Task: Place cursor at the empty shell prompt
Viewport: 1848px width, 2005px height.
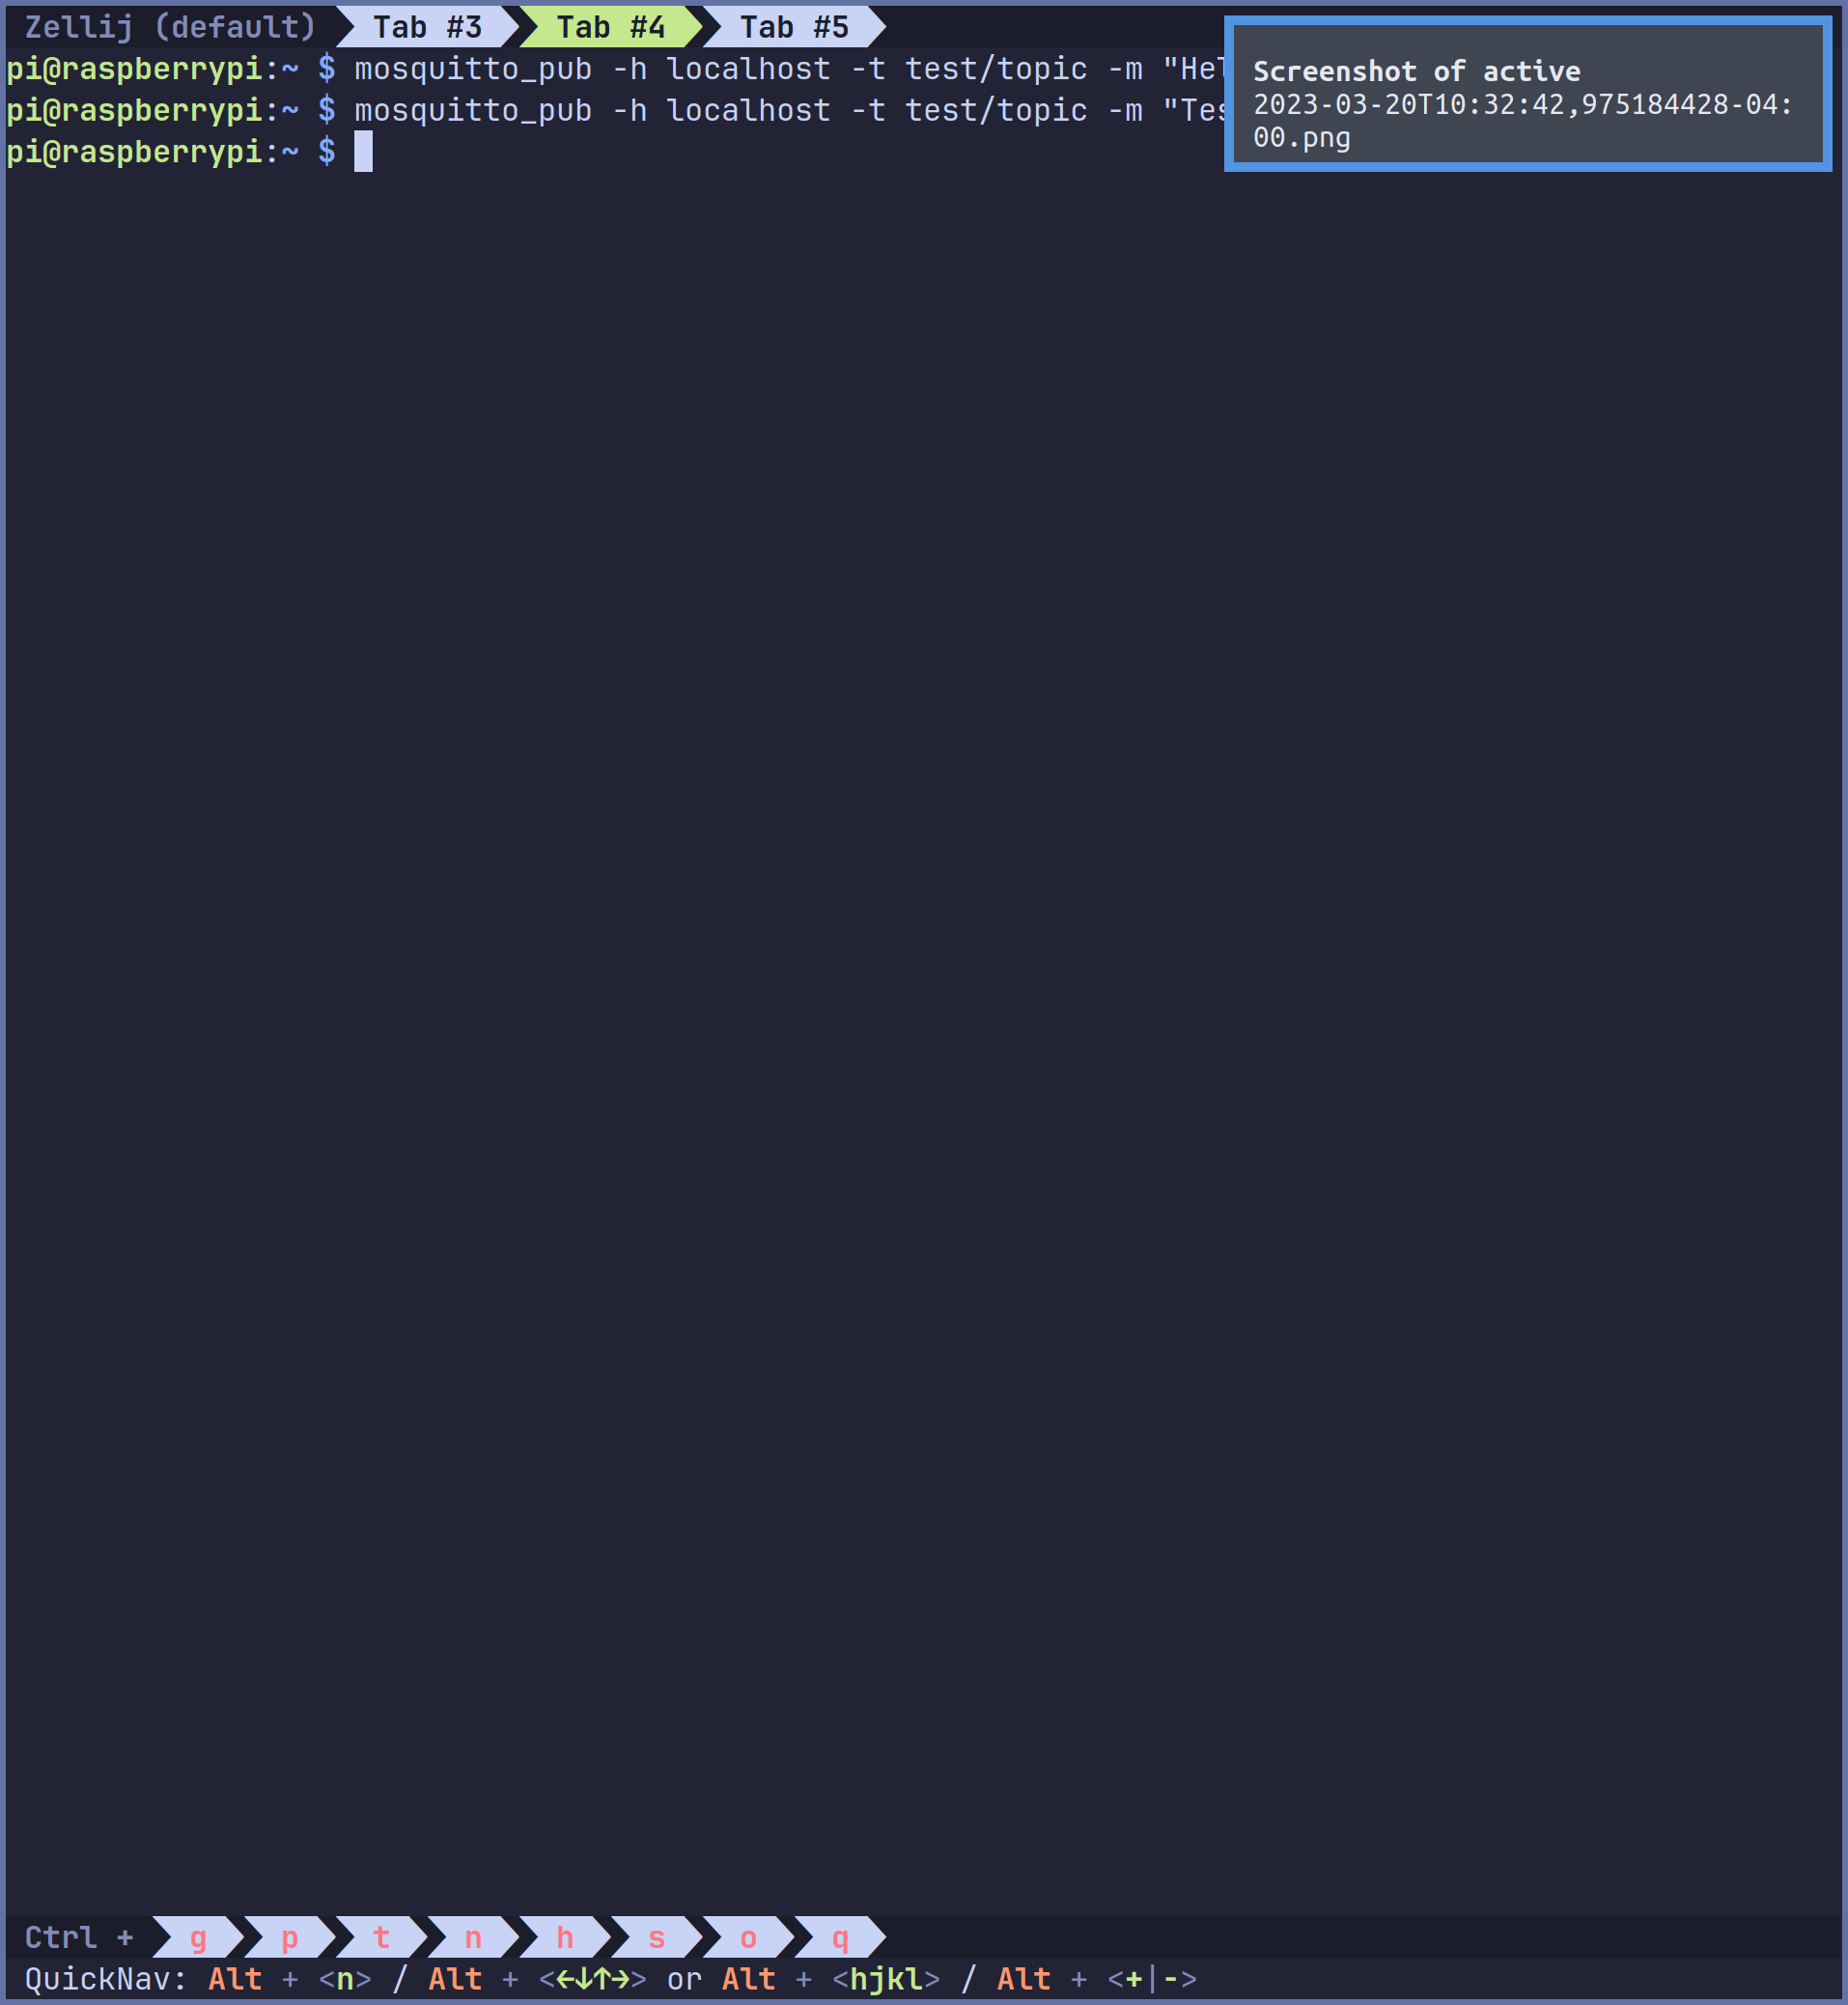Action: pyautogui.click(x=363, y=151)
